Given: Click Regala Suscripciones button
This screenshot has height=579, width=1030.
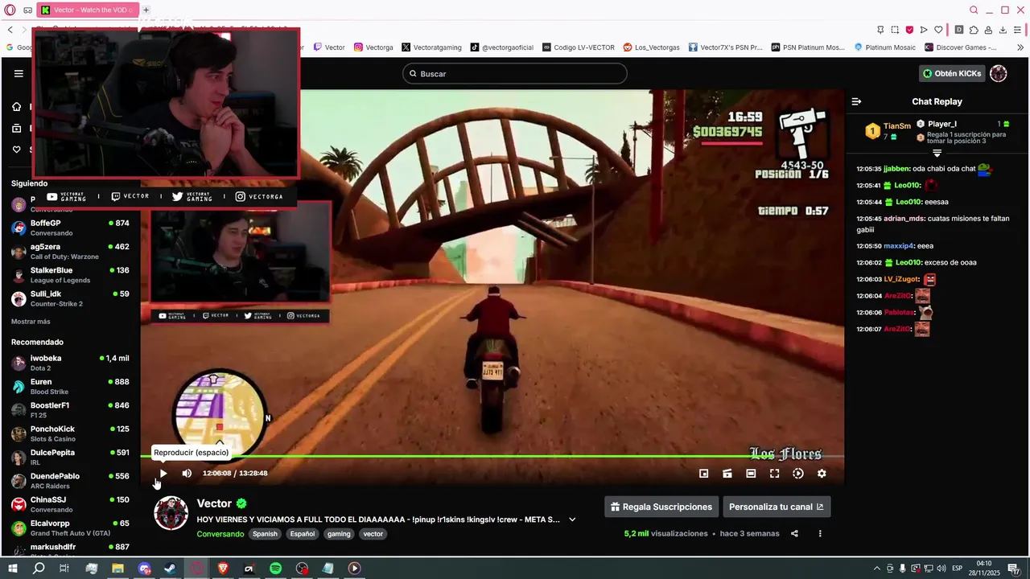Looking at the screenshot, I should (x=661, y=507).
